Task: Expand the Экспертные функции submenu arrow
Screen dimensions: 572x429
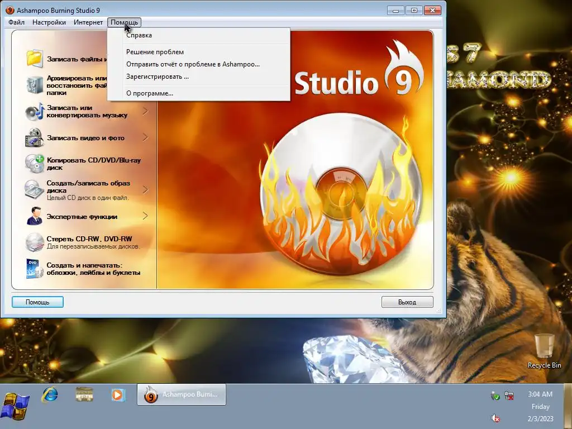Action: [x=145, y=216]
